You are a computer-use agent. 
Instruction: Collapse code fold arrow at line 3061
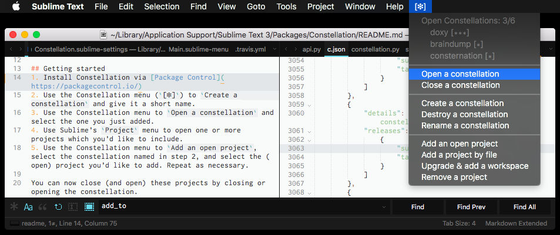(x=309, y=131)
